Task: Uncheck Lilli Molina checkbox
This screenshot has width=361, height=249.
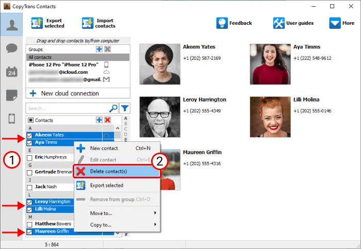Action: (29, 210)
